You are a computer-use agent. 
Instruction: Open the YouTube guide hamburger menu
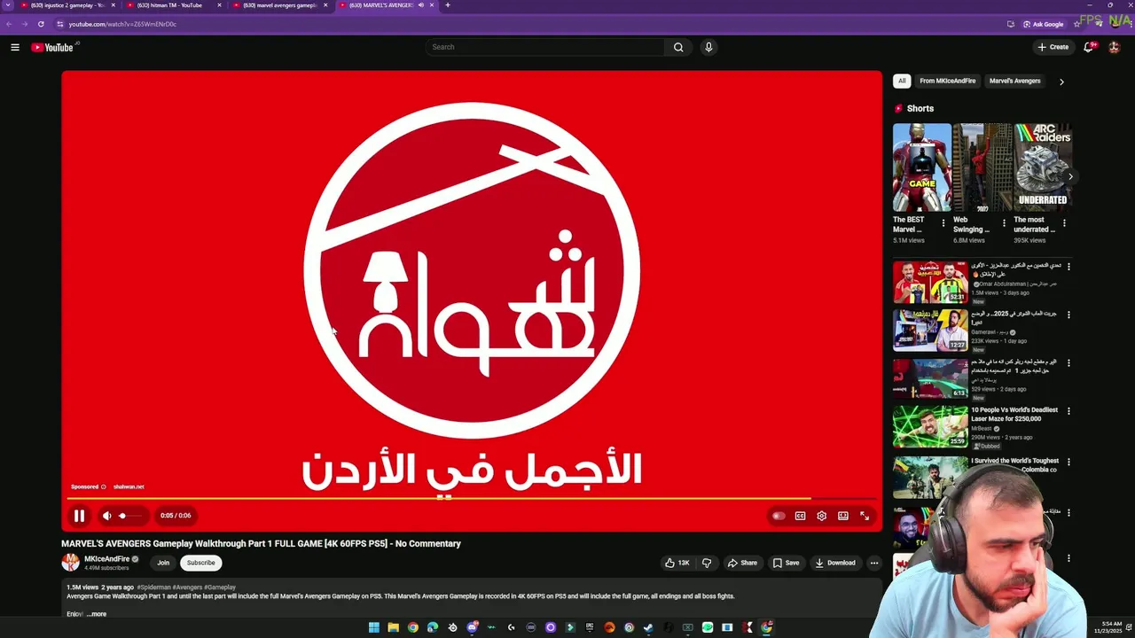point(15,47)
